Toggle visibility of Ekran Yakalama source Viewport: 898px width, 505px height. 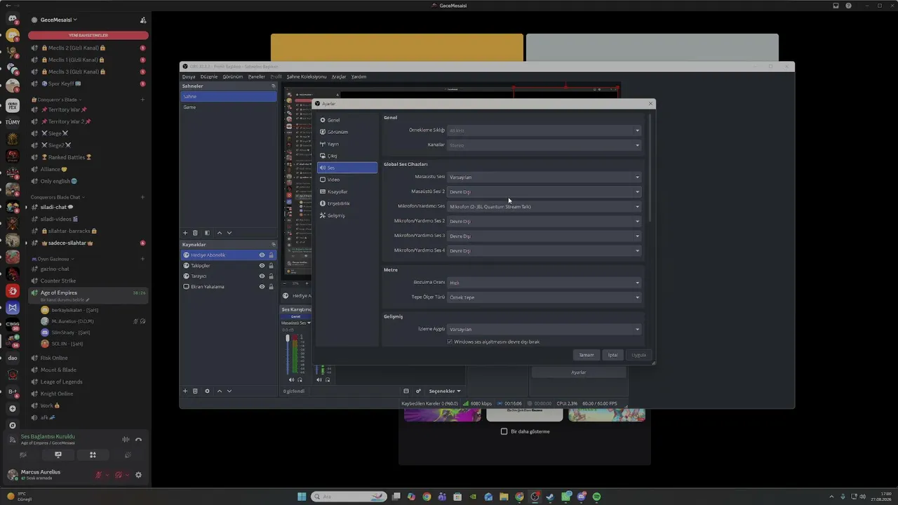262,287
